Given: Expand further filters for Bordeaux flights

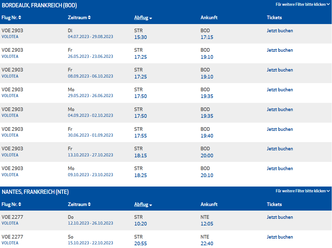Looking at the screenshot, I should click(303, 5).
